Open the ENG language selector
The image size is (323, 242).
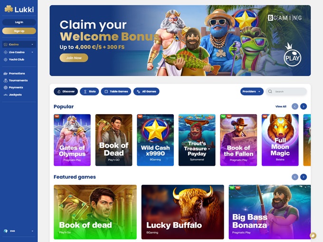tap(19, 231)
